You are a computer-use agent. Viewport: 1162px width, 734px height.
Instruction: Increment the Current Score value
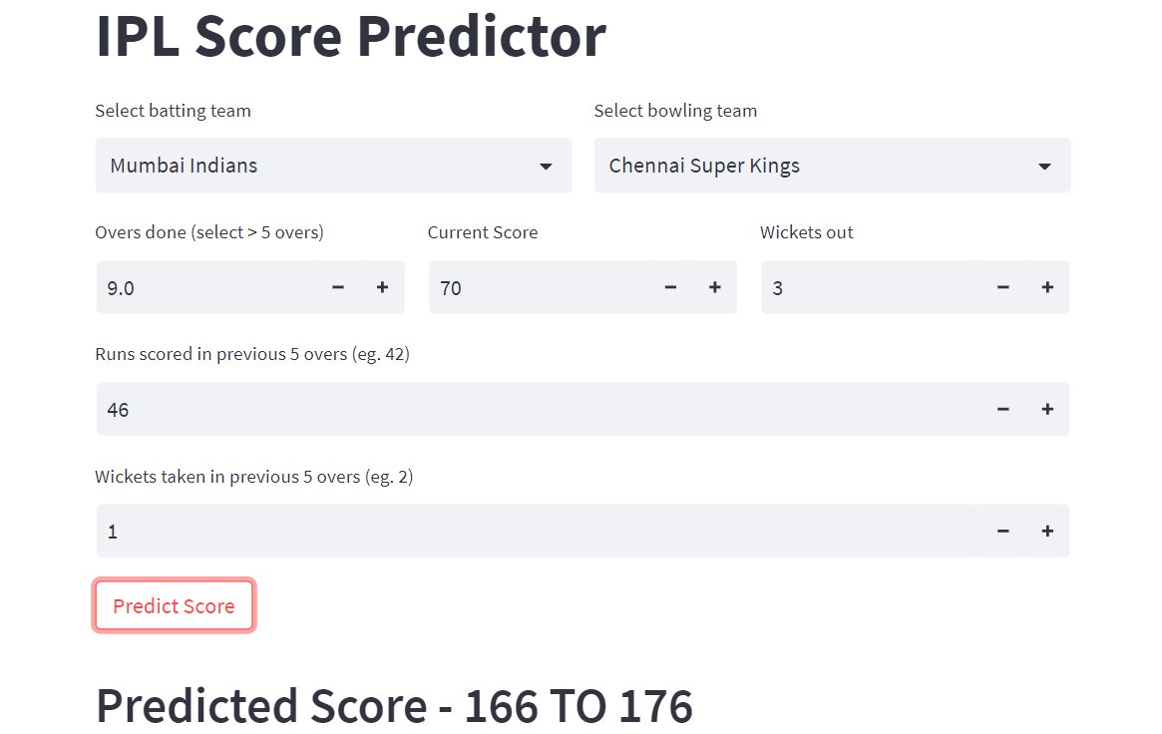(715, 287)
